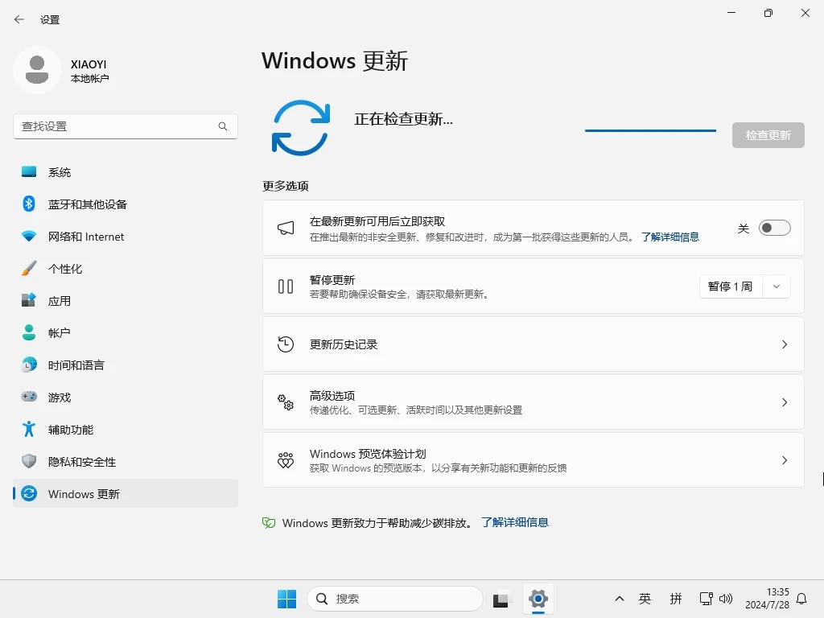Click the Bluetooth icon in sidebar
Image resolution: width=824 pixels, height=618 pixels.
point(29,204)
